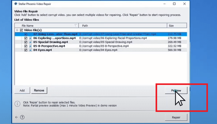The image size is (217, 124).
Task: Sort by the Size column header
Action: [177, 26]
